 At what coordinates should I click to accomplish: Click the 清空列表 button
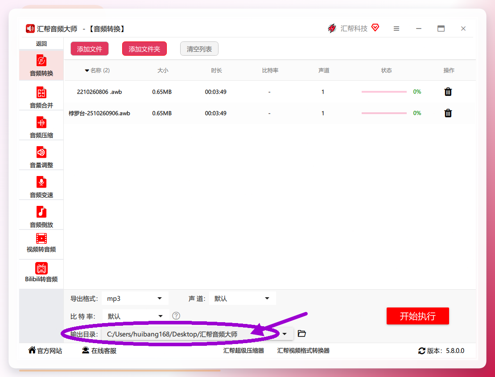[199, 49]
